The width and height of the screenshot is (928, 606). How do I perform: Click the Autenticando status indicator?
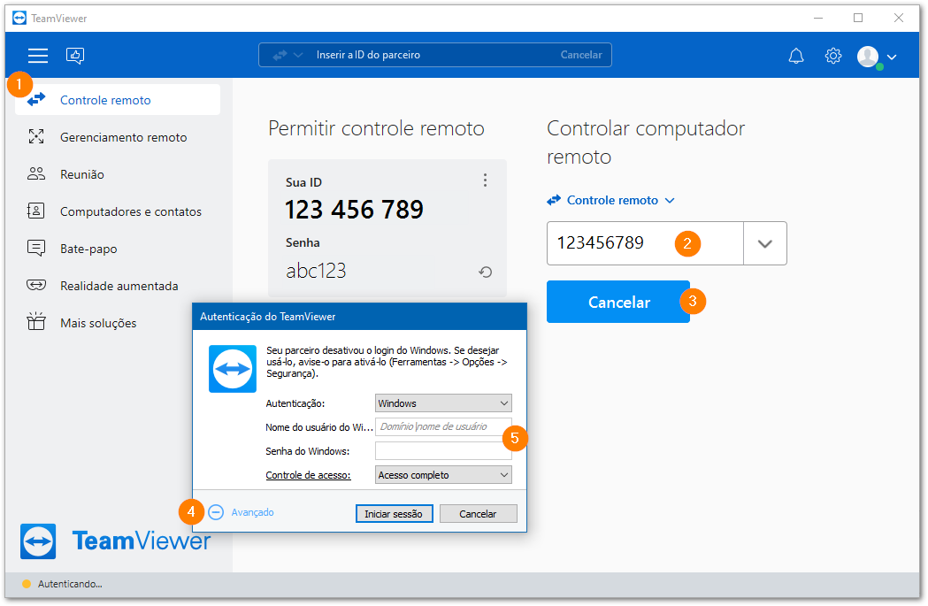pos(62,584)
